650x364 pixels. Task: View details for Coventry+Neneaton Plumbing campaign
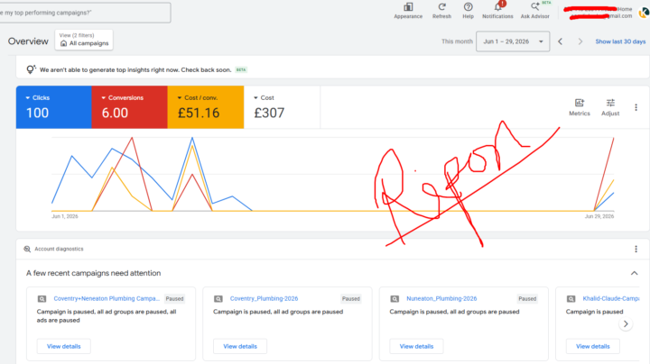pos(64,346)
